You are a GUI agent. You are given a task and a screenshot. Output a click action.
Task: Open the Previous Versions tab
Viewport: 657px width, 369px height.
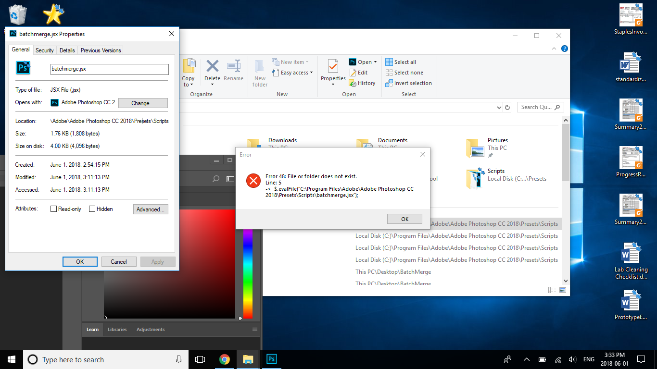point(101,50)
